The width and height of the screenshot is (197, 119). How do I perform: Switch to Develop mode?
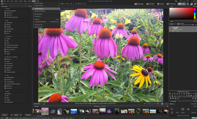[171, 4]
